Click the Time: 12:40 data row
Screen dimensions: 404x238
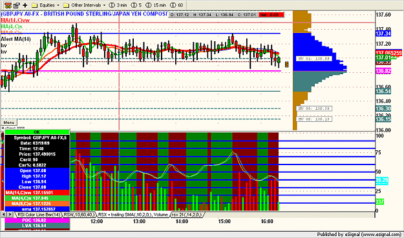click(x=37, y=149)
